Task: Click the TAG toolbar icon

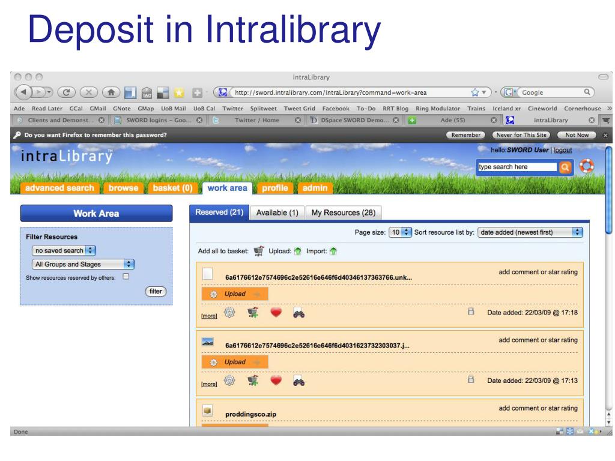Action: [x=147, y=92]
